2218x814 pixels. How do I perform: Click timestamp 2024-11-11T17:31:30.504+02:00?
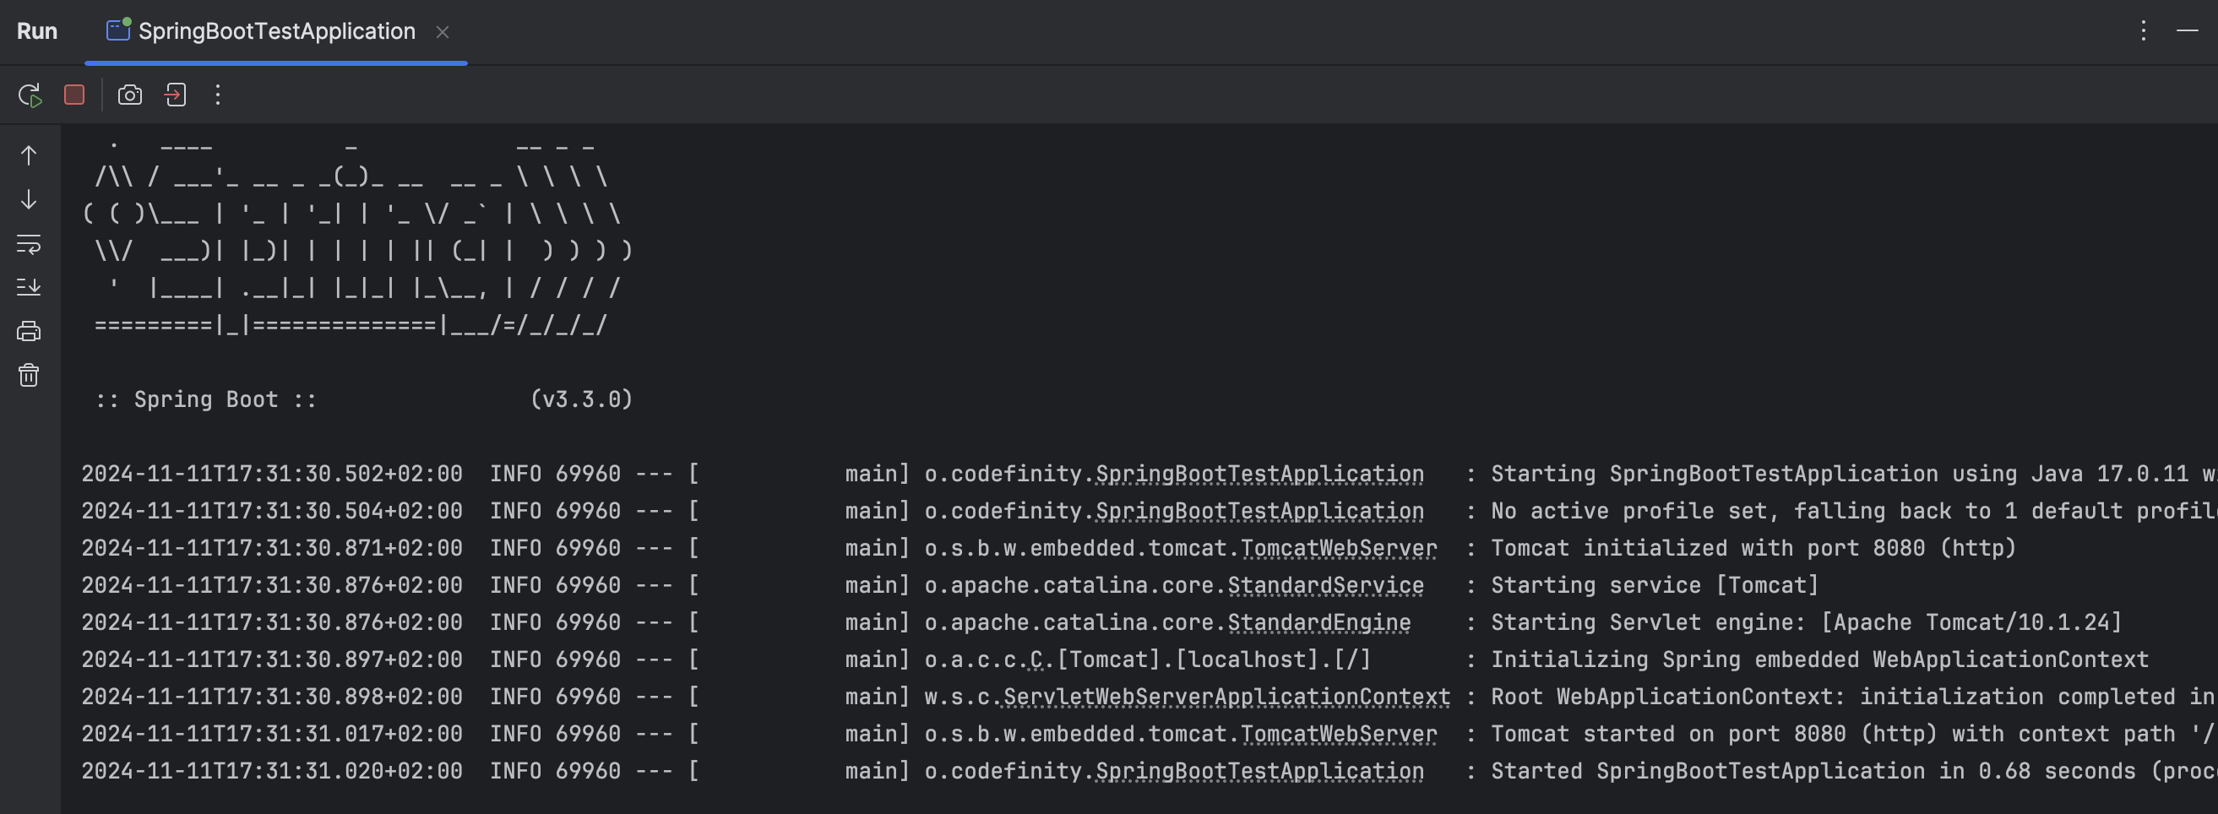click(x=272, y=511)
